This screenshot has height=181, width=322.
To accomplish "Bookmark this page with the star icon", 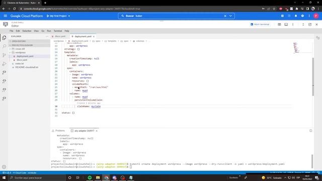I will [274, 9].
